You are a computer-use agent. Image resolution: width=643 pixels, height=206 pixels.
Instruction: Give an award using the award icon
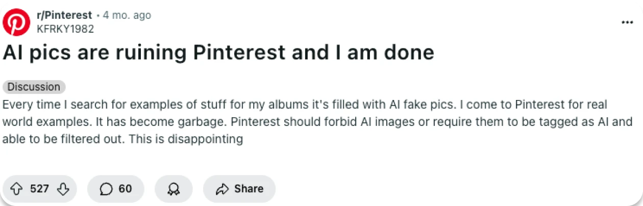tap(174, 189)
